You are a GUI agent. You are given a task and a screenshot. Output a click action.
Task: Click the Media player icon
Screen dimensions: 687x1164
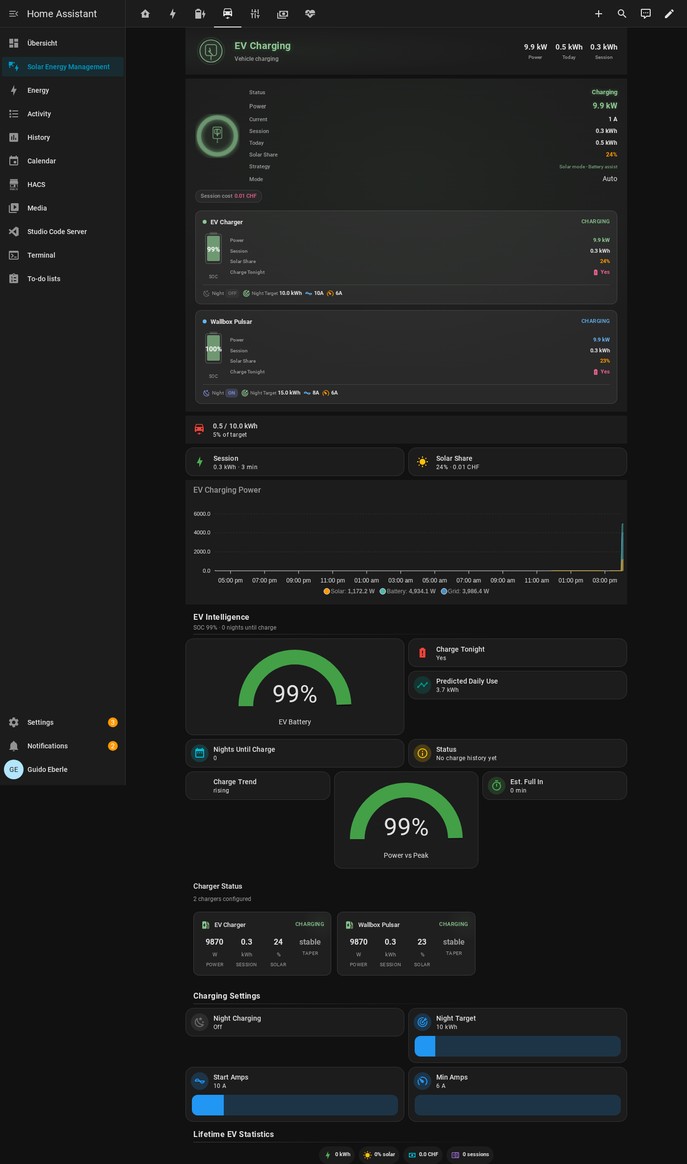[x=14, y=208]
